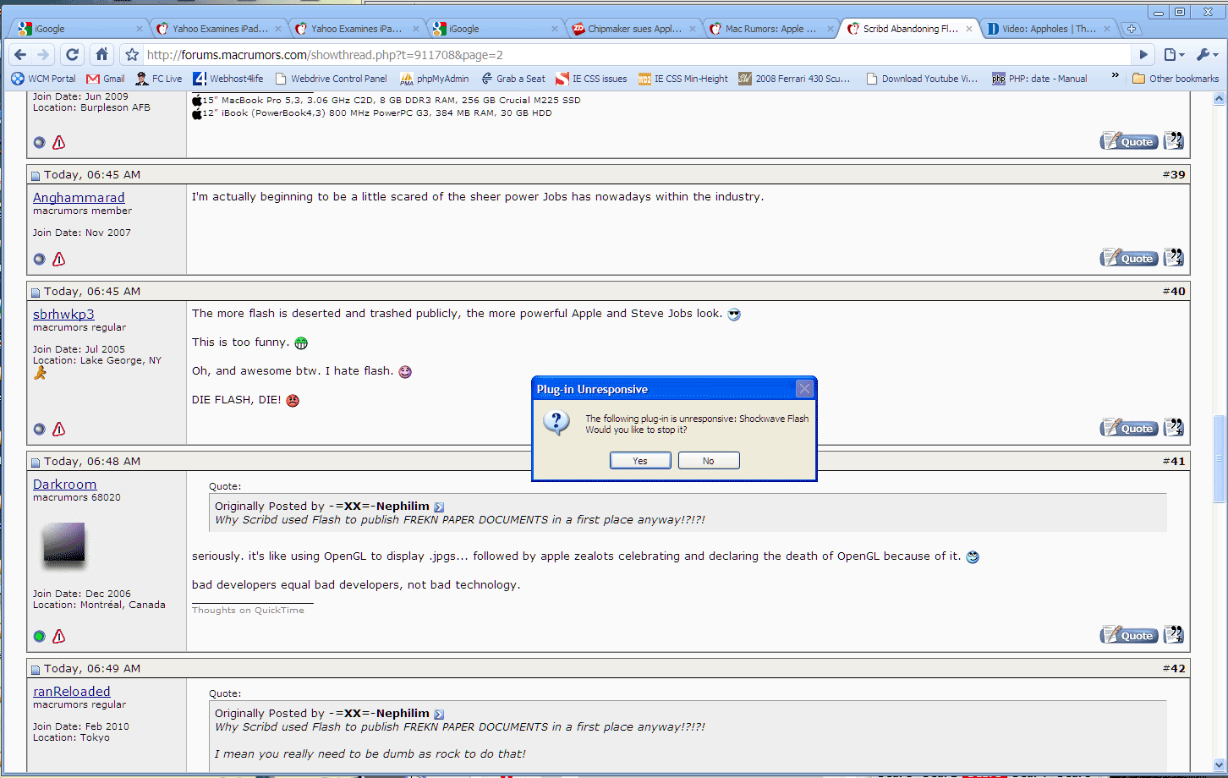Click sbrhwkp3's offline status icon
Viewport: 1228px width, 778px height.
(x=39, y=430)
